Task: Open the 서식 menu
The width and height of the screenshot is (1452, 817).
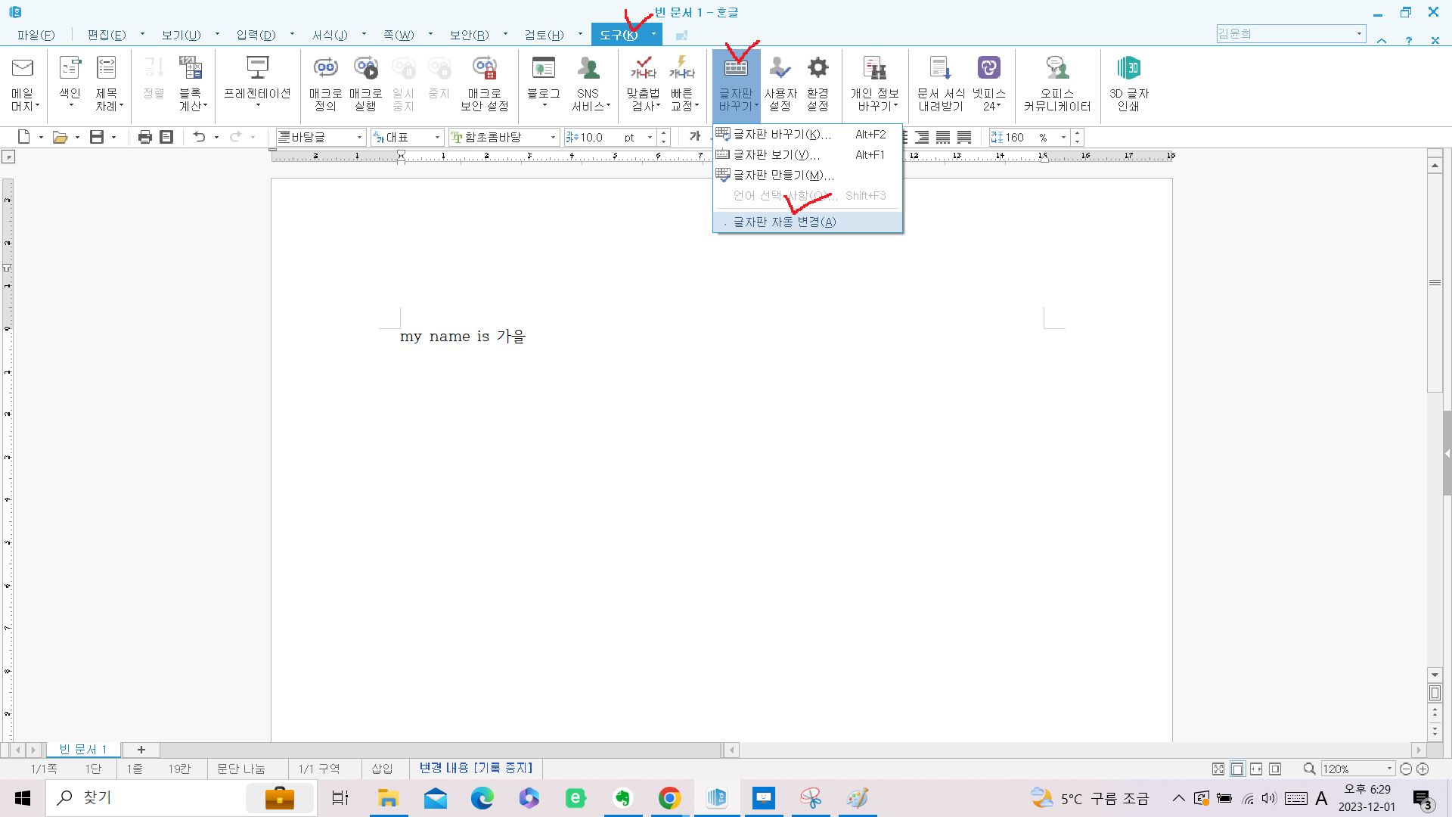Action: [x=330, y=35]
